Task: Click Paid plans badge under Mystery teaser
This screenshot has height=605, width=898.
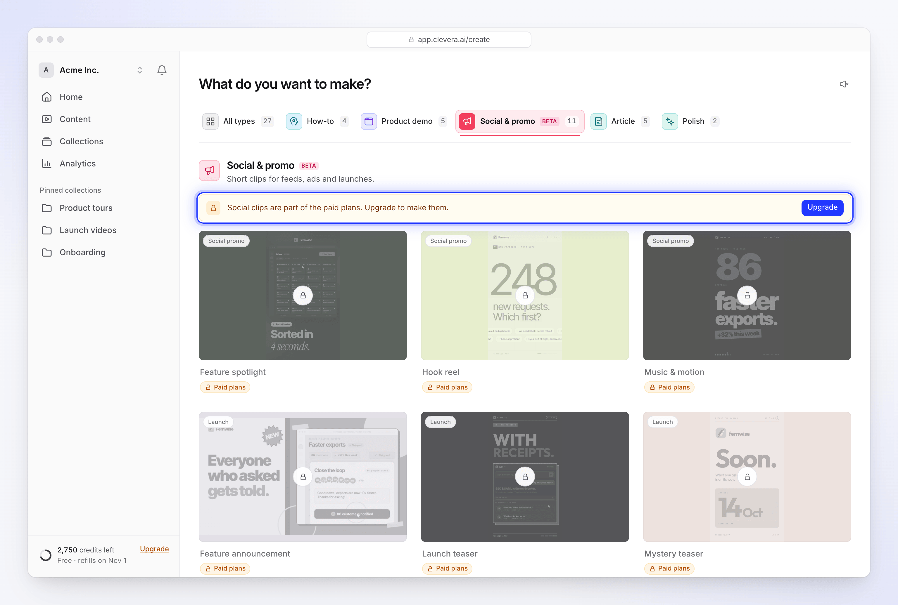Action: 669,568
